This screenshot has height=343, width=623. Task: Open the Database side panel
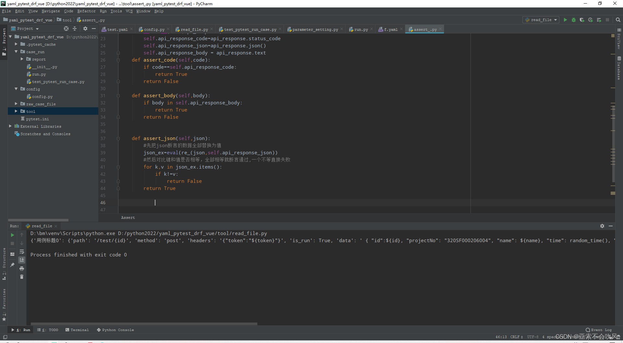coord(619,68)
